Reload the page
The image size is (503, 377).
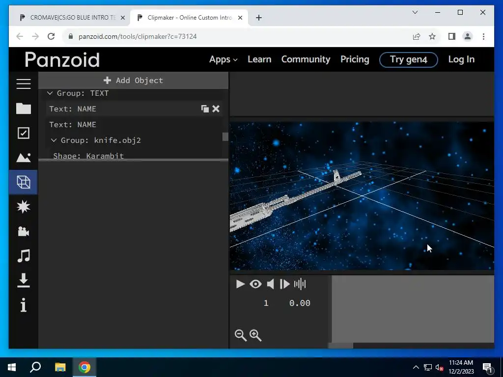tap(51, 36)
